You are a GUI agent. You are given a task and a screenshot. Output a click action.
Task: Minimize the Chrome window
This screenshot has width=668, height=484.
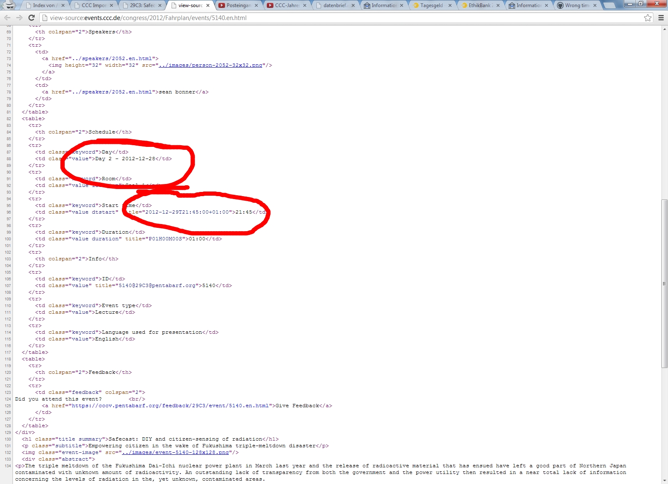point(630,4)
